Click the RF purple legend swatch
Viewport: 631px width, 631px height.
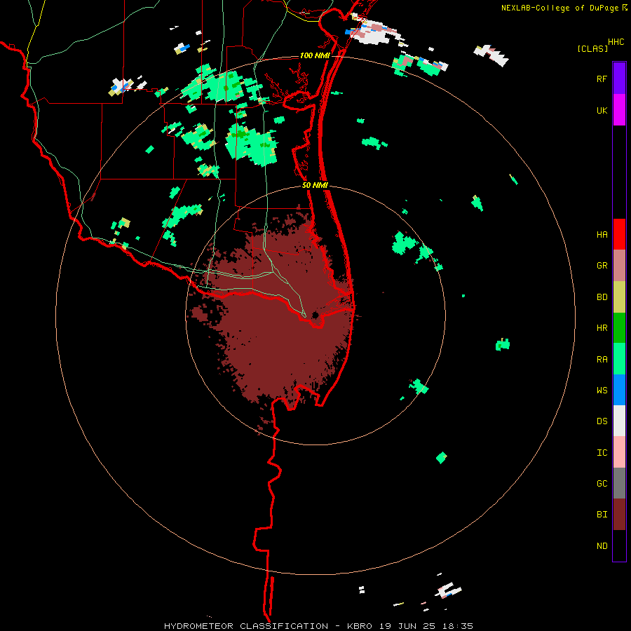619,79
